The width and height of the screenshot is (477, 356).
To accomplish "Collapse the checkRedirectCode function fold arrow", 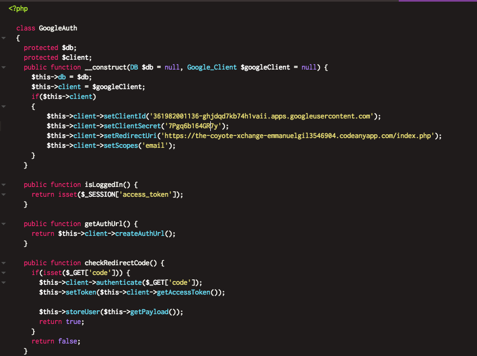I will click(x=4, y=263).
